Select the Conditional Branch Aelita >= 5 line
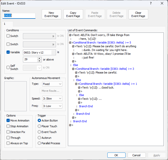 pyautogui.click(x=100, y=42)
